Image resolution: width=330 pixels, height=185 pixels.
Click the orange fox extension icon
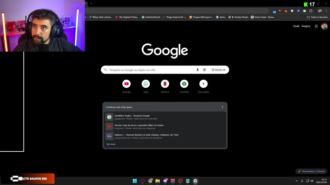point(286,11)
